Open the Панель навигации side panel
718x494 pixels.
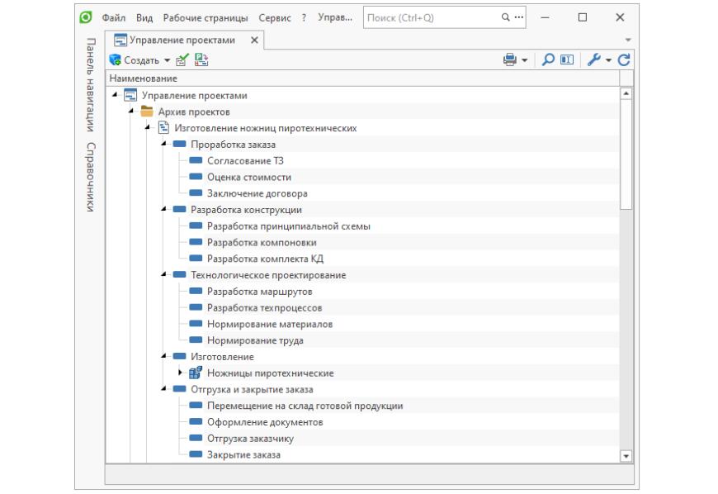click(x=90, y=83)
